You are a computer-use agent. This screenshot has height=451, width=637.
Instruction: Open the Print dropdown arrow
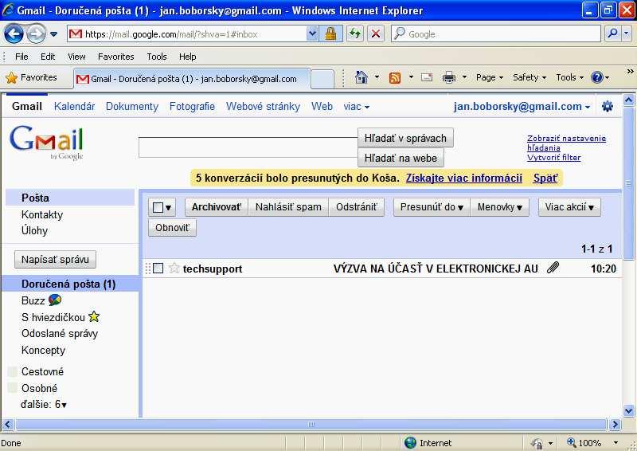click(464, 76)
